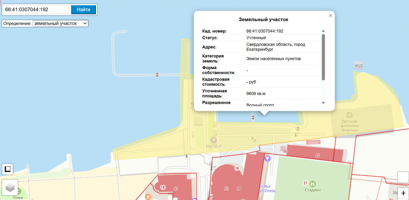409x200 pixels.
Task: Click the Стадион text label
Action: [313, 190]
